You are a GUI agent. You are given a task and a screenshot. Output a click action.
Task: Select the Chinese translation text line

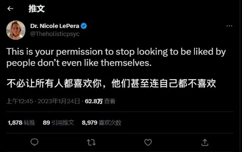pos(111,84)
